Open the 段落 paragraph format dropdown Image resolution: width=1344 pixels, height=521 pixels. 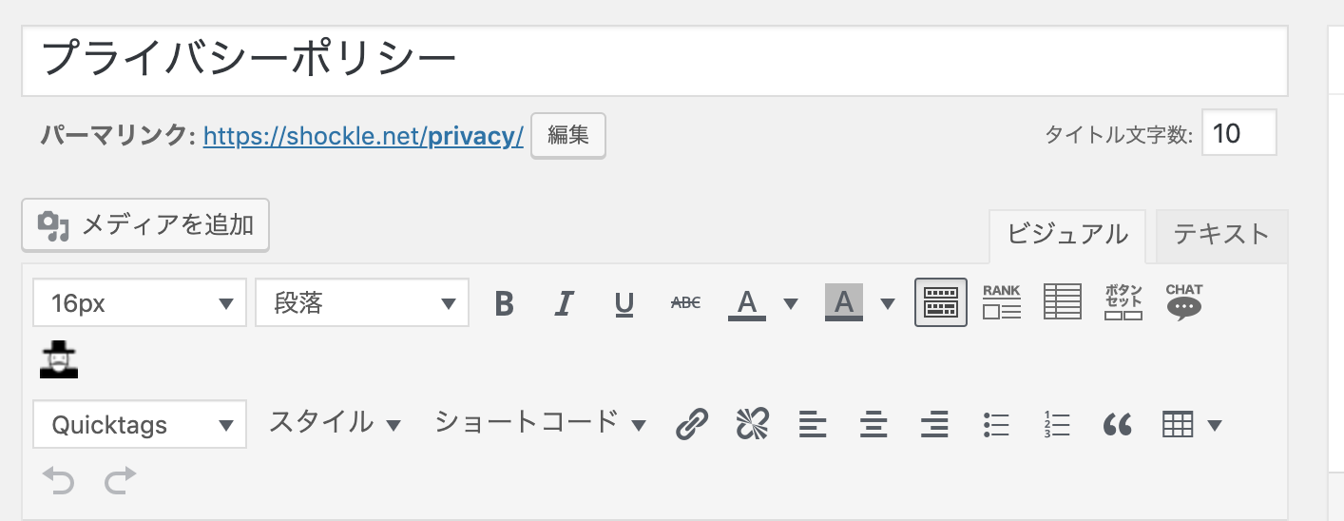click(362, 302)
